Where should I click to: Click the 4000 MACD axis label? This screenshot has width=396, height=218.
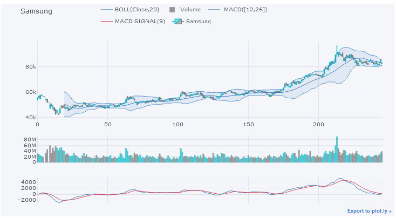click(x=28, y=182)
